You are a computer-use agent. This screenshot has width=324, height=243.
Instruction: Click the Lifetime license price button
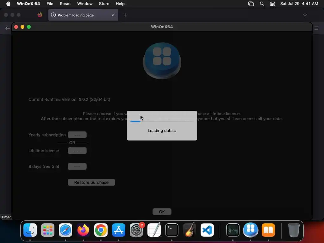77,151
